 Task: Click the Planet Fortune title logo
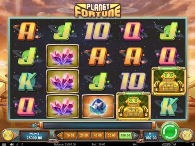click(98, 10)
